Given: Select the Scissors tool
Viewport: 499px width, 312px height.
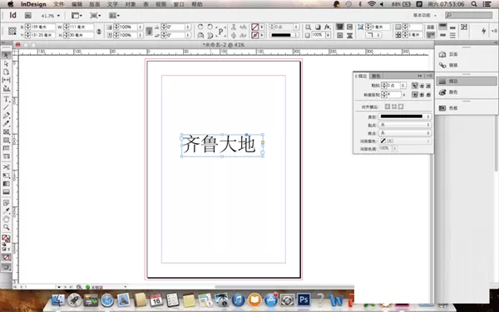Looking at the screenshot, I should point(6,167).
